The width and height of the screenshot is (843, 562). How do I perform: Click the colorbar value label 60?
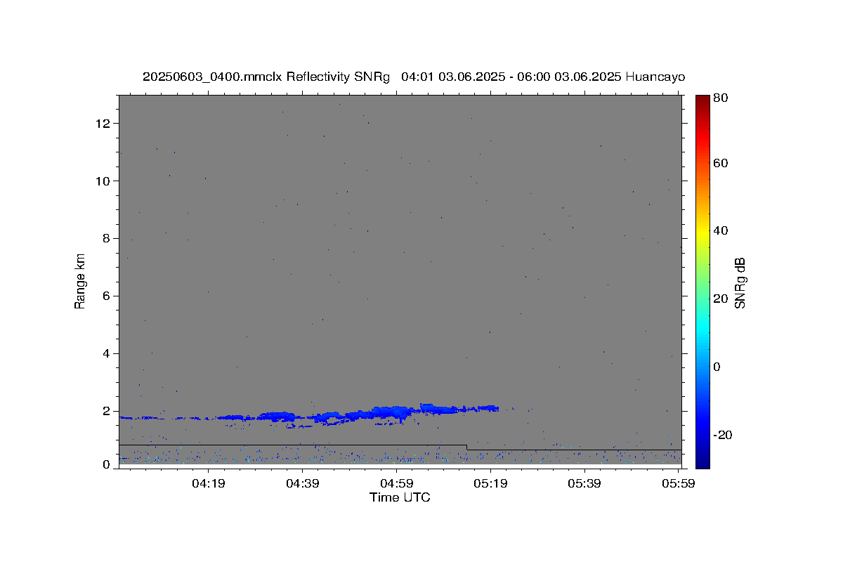tap(720, 163)
